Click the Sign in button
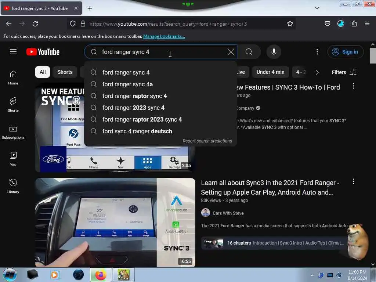 [346, 52]
